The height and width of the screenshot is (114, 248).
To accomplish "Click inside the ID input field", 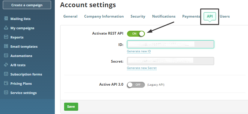I will [170, 44].
